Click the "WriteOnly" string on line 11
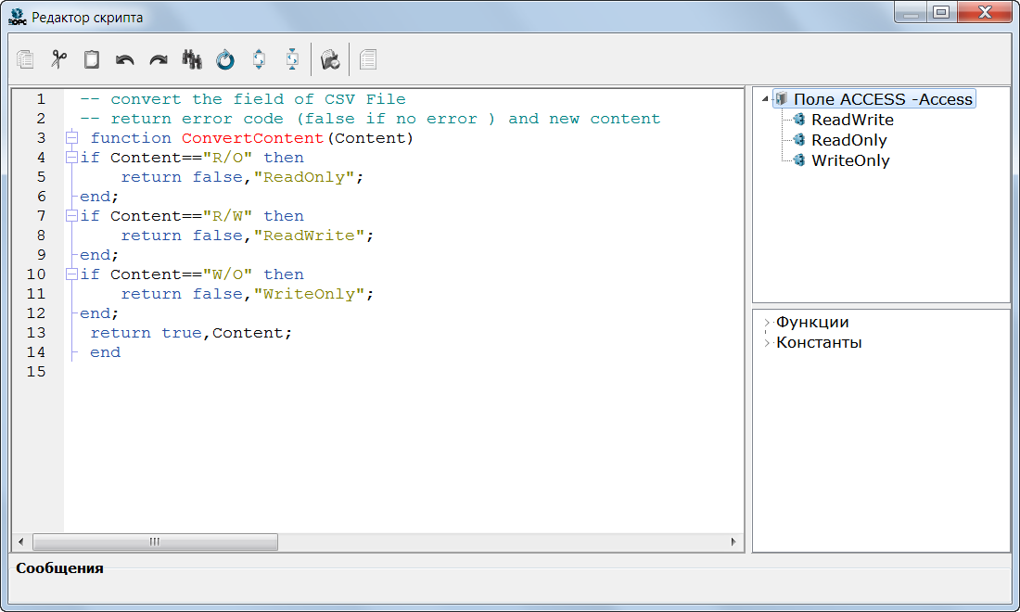This screenshot has width=1020, height=612. click(x=309, y=294)
